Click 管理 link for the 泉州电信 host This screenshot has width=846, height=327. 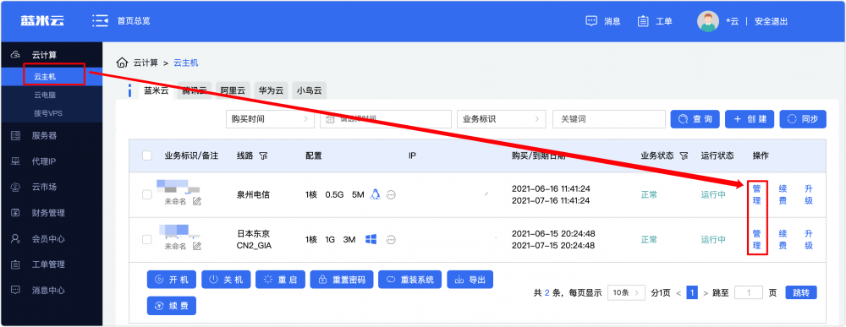tap(756, 195)
